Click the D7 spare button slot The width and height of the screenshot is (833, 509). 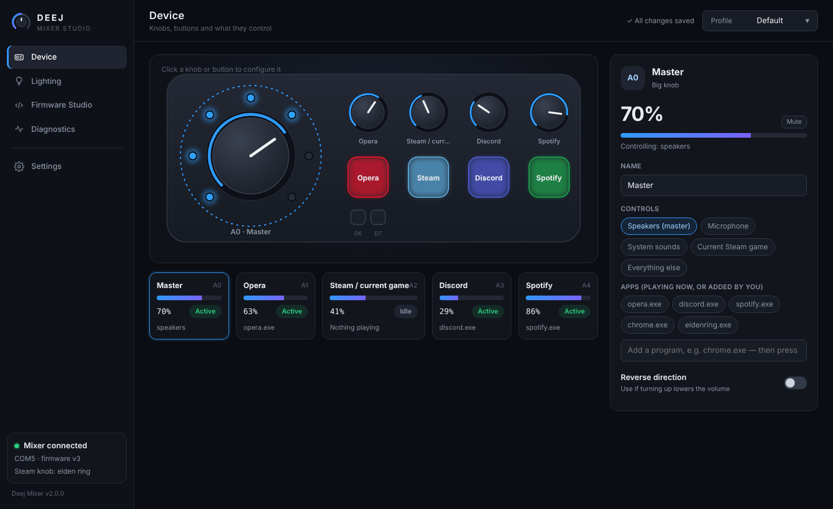point(378,217)
